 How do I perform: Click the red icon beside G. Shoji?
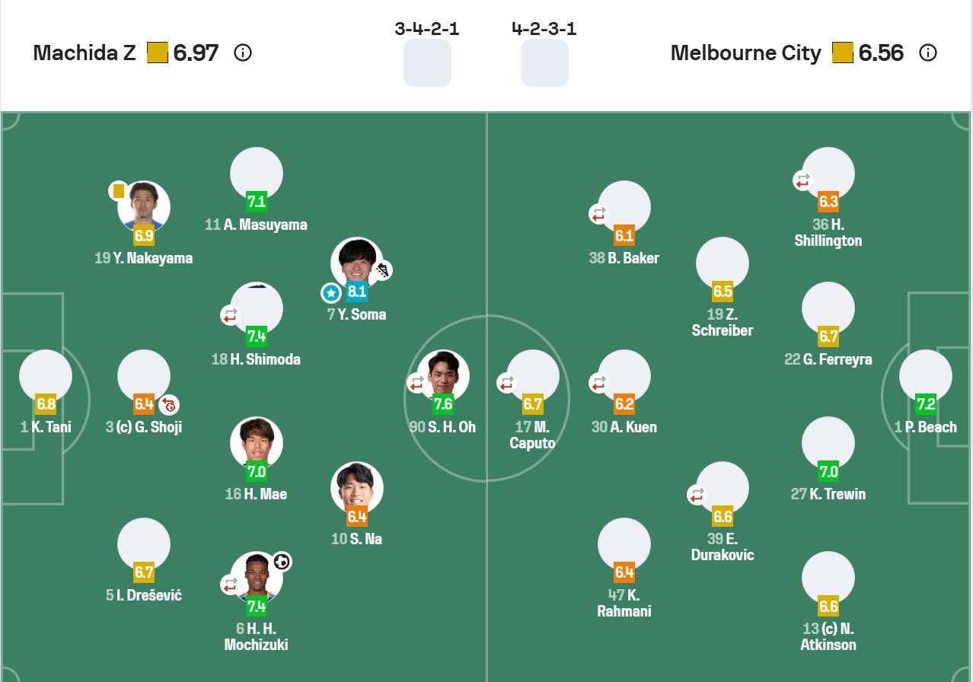click(x=169, y=404)
